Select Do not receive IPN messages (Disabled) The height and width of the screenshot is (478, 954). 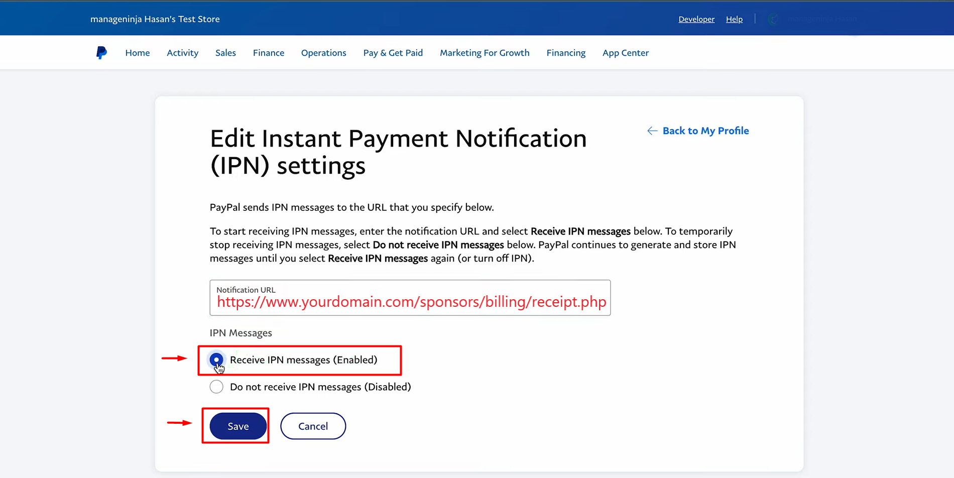(x=216, y=387)
